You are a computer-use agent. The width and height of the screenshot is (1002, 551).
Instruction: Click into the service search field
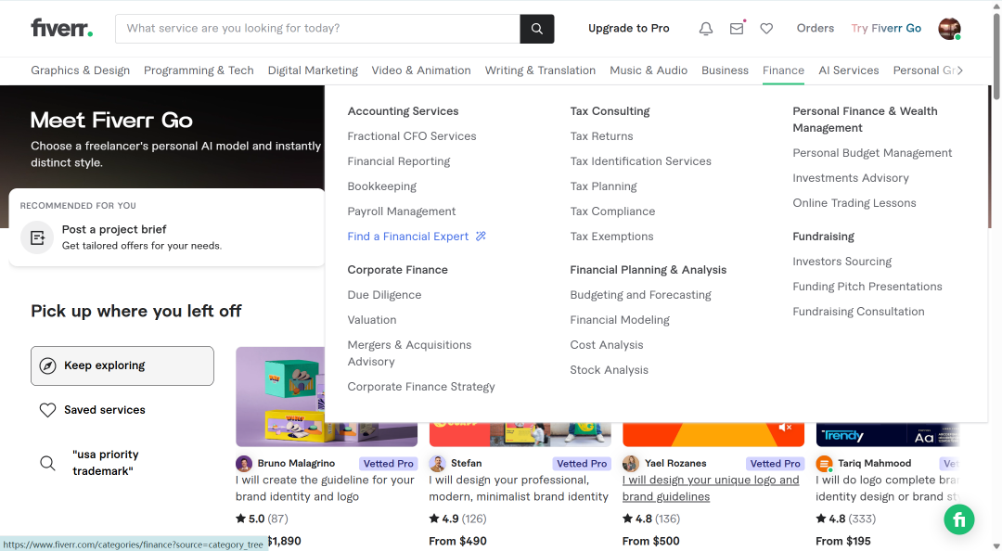tap(317, 29)
